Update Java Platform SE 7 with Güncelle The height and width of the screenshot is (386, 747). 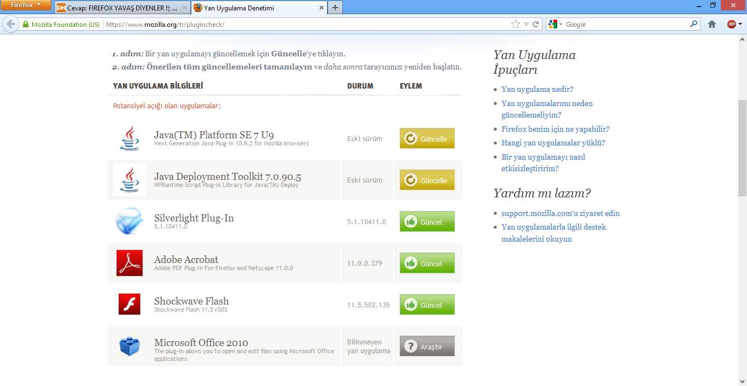pyautogui.click(x=427, y=138)
